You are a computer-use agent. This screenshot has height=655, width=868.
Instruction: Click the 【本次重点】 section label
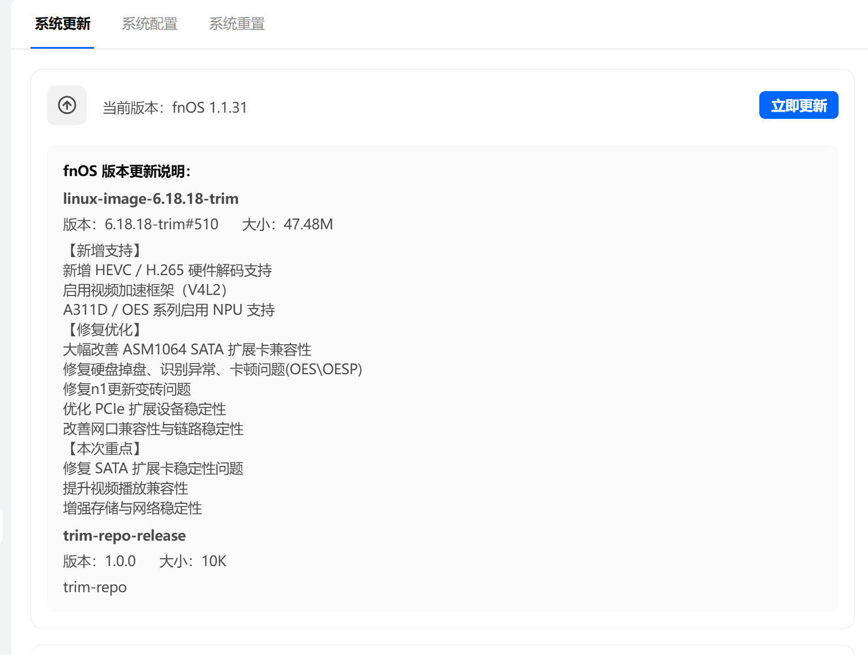coord(105,448)
